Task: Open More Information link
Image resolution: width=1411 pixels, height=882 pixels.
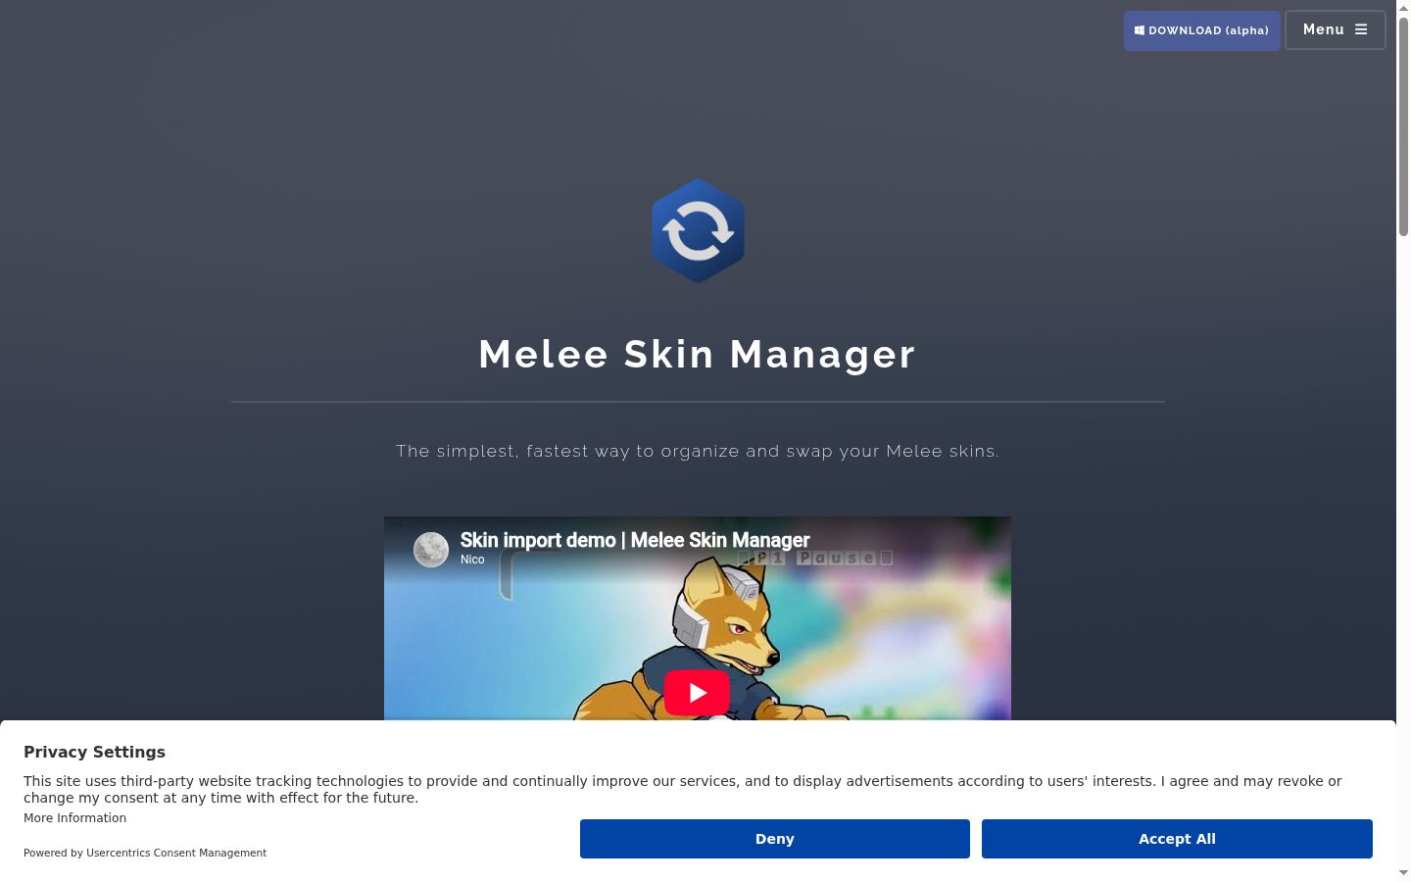Action: (74, 818)
